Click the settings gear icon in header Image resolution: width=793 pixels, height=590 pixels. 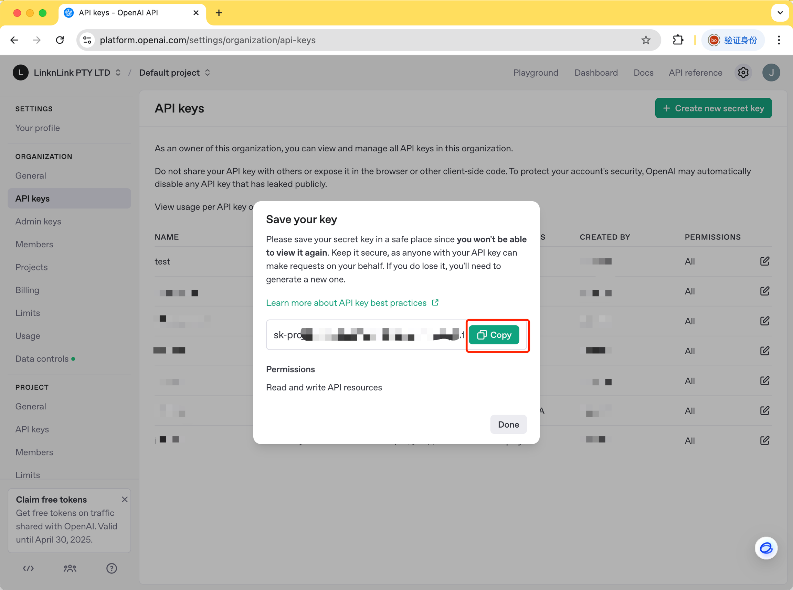point(743,73)
